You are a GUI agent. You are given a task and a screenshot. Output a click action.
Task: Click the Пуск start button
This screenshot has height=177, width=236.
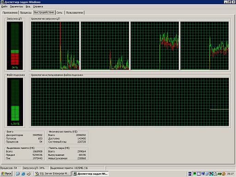tap(6, 174)
